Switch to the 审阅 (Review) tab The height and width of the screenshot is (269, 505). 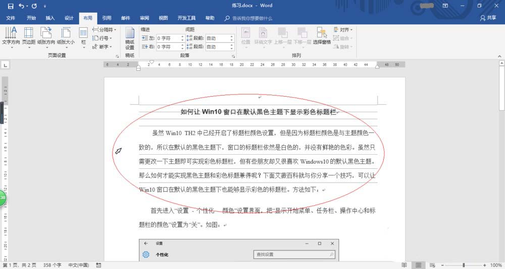point(144,18)
